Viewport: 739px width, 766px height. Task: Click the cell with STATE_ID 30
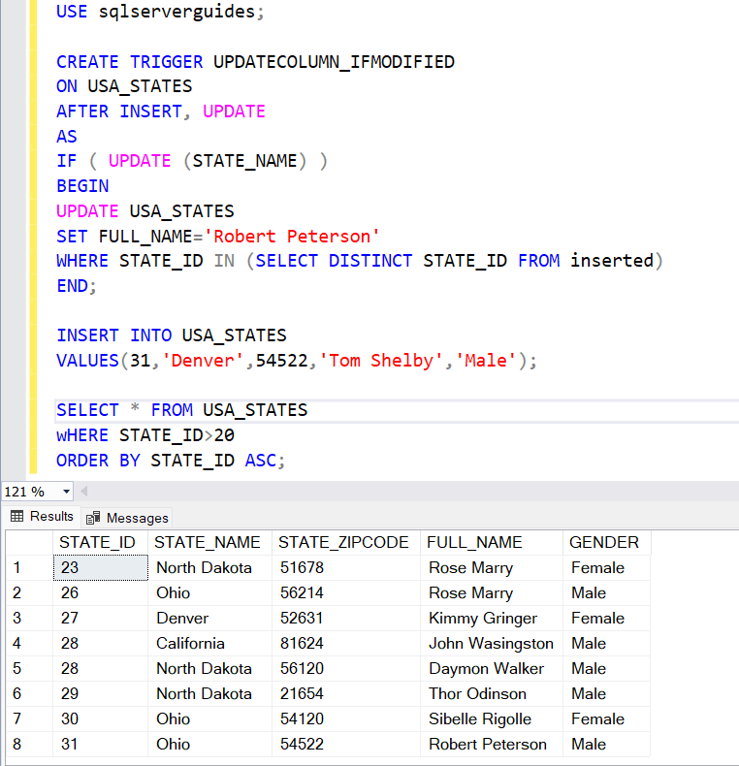point(100,719)
